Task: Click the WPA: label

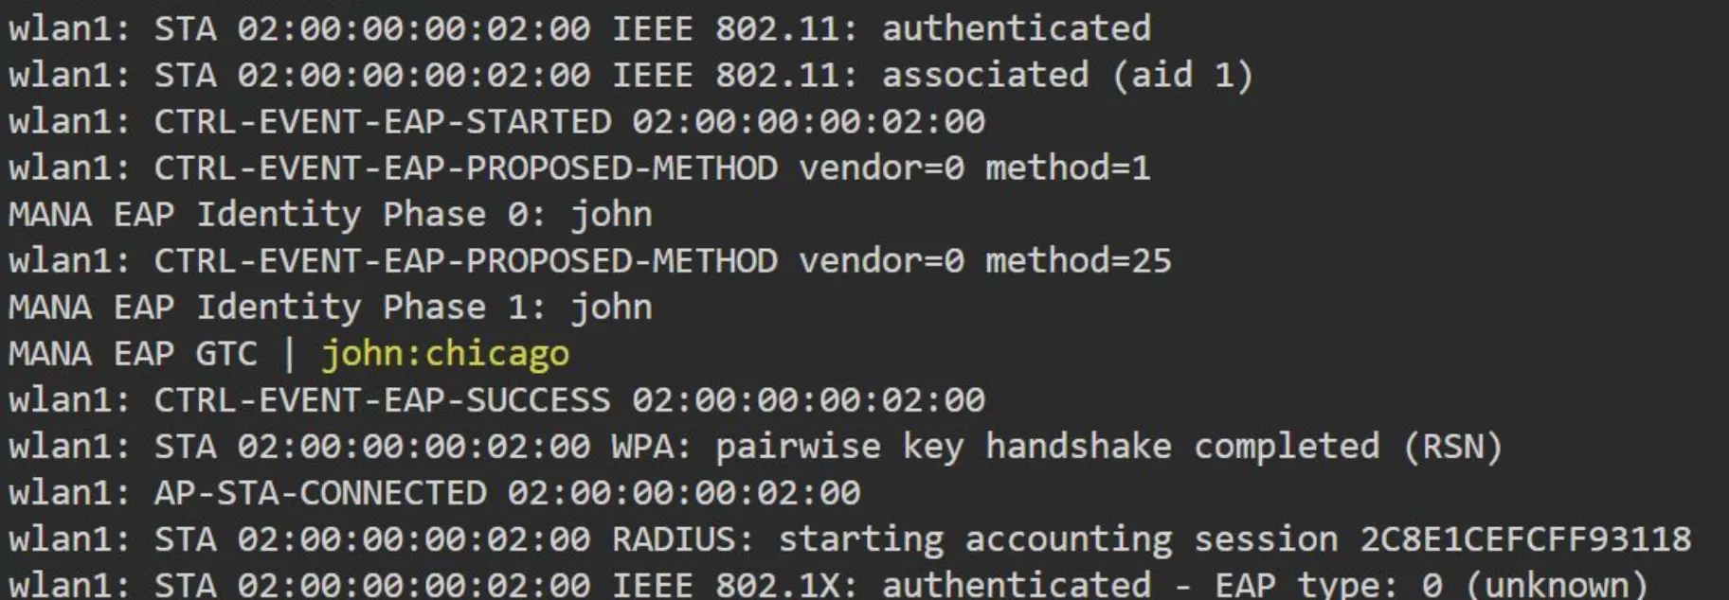Action: [653, 447]
